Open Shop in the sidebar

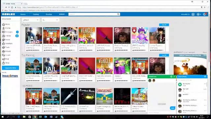(6, 63)
